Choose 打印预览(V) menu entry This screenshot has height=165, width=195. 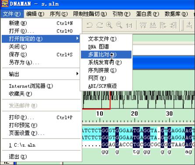pyautogui.click(x=41, y=125)
